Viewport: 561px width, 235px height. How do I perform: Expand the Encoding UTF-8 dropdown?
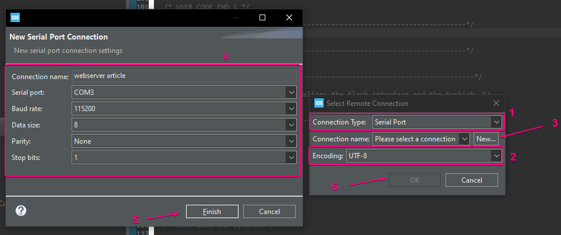(x=496, y=155)
